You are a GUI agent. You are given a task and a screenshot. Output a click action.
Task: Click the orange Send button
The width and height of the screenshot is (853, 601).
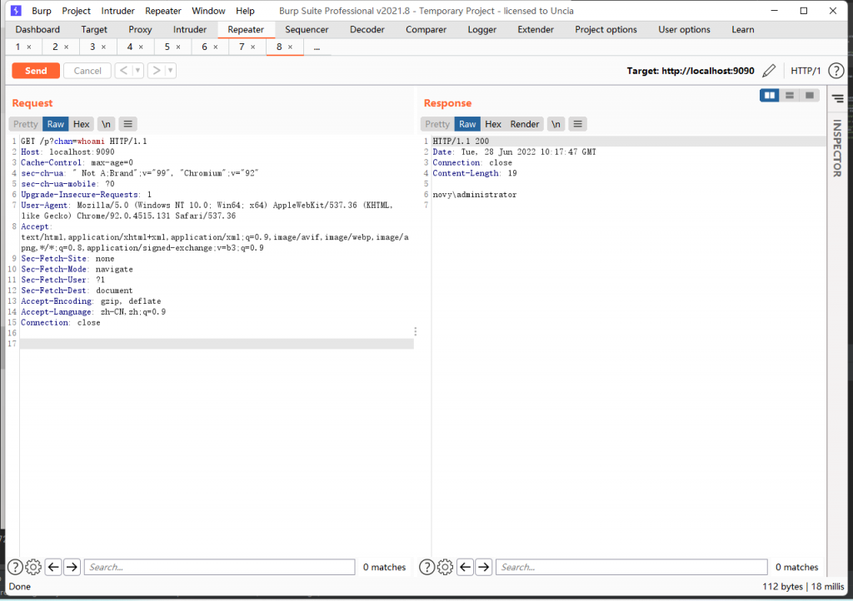(x=36, y=71)
